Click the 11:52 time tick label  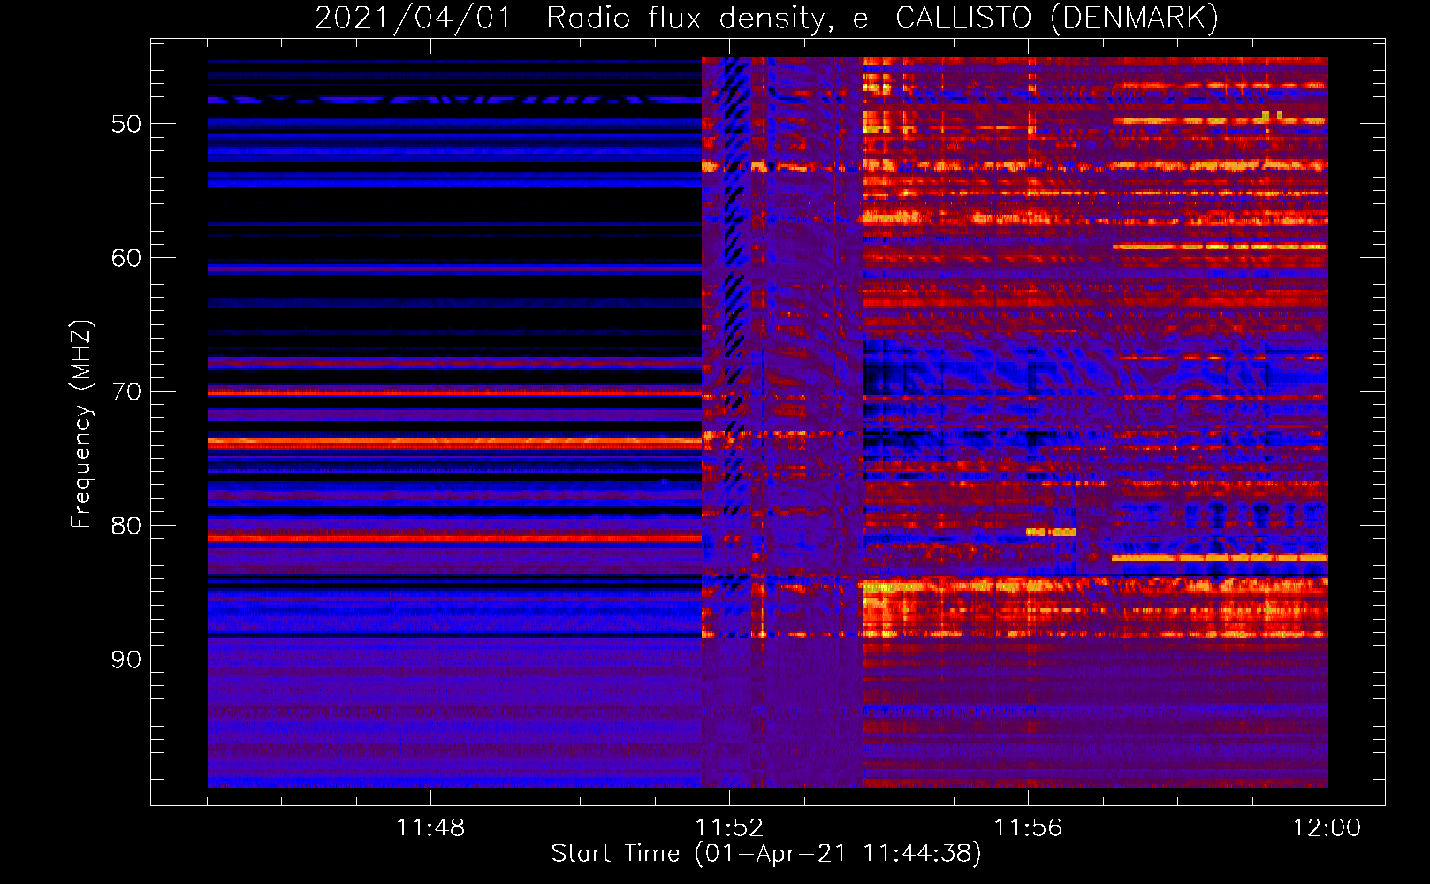coord(729,827)
